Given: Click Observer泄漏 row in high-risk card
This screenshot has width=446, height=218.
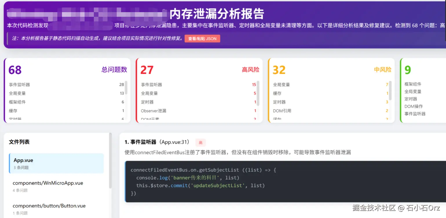Looking at the screenshot, I should pos(198,111).
